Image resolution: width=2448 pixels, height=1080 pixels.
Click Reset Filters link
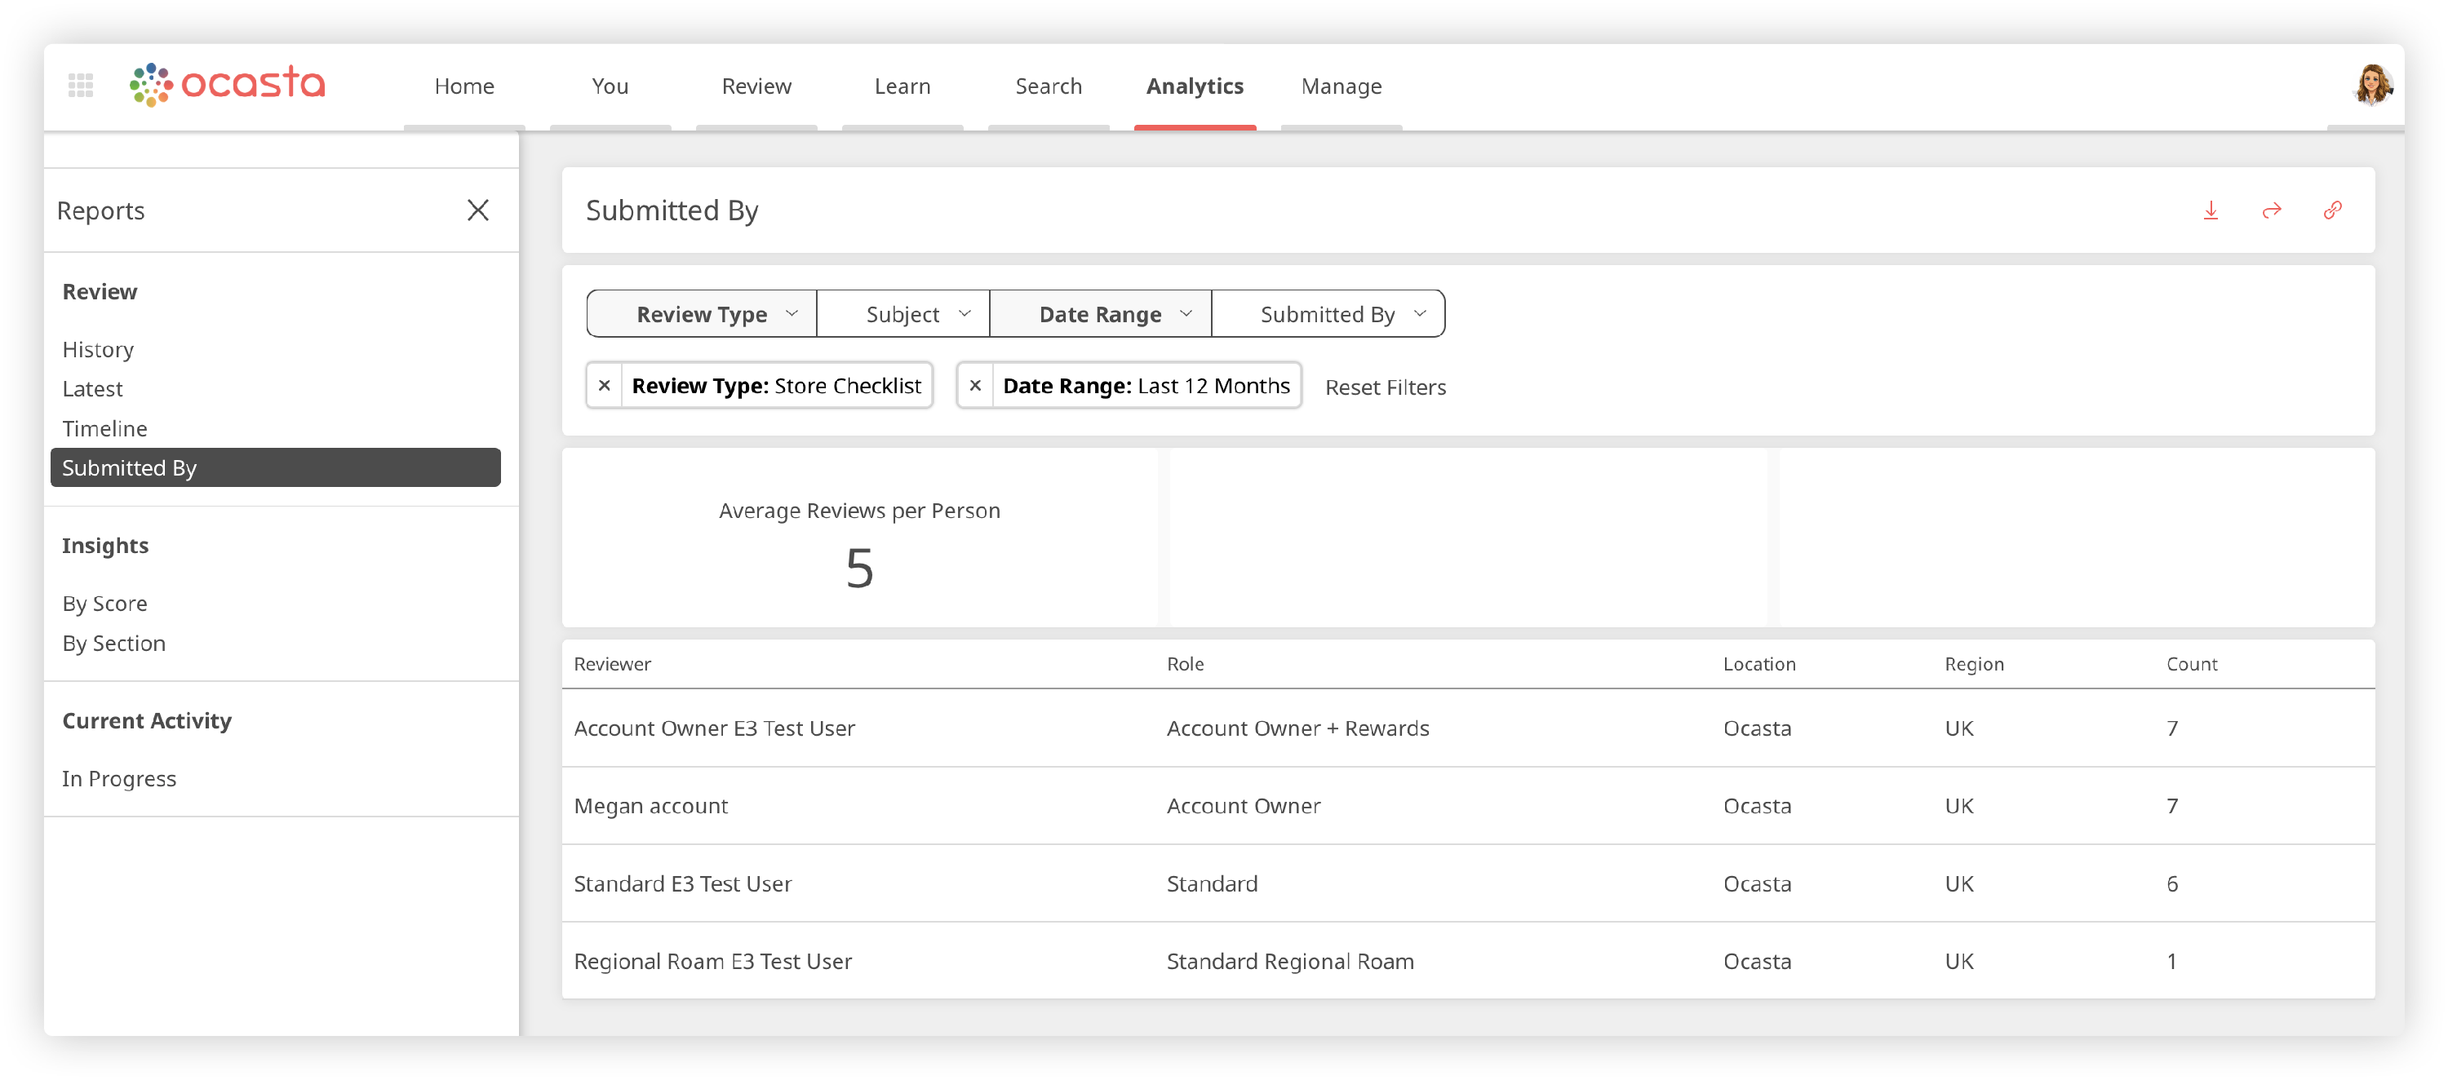coord(1385,387)
